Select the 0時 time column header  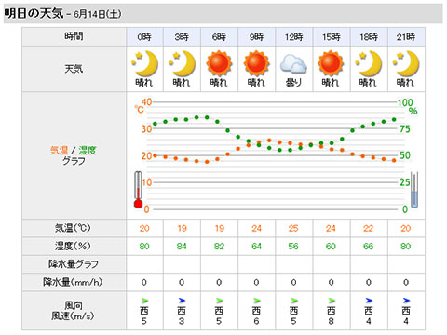tap(144, 37)
